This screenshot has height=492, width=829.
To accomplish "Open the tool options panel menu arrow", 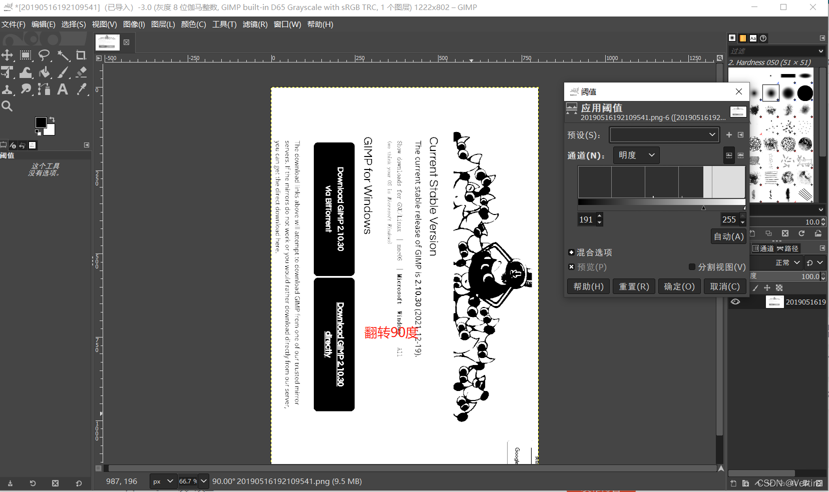I will pos(87,145).
